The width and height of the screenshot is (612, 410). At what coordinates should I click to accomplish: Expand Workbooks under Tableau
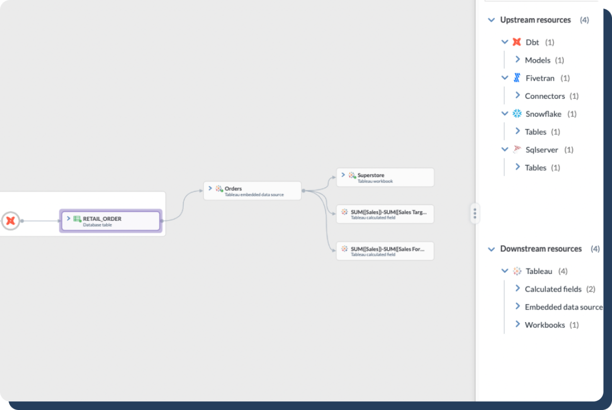pyautogui.click(x=517, y=325)
